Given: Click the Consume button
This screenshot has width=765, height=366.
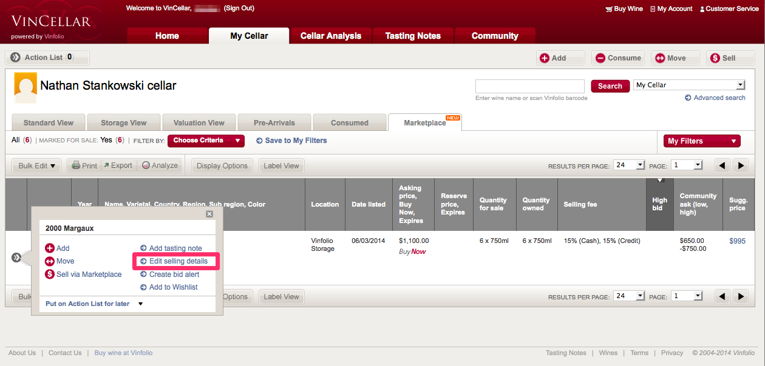Looking at the screenshot, I should click(617, 58).
